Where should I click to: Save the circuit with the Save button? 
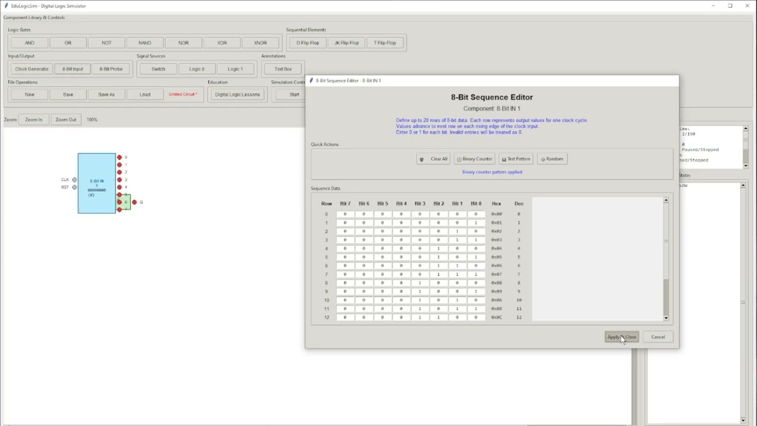tap(68, 94)
